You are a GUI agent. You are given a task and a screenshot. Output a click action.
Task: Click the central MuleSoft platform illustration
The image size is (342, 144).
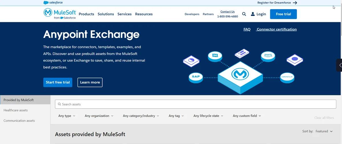[x=240, y=77]
